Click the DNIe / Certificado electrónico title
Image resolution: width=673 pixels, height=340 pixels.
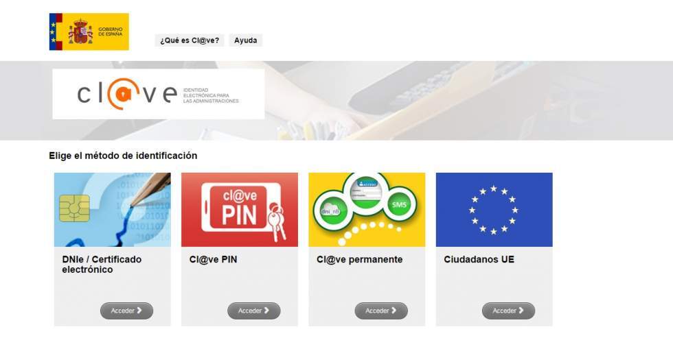pyautogui.click(x=102, y=265)
